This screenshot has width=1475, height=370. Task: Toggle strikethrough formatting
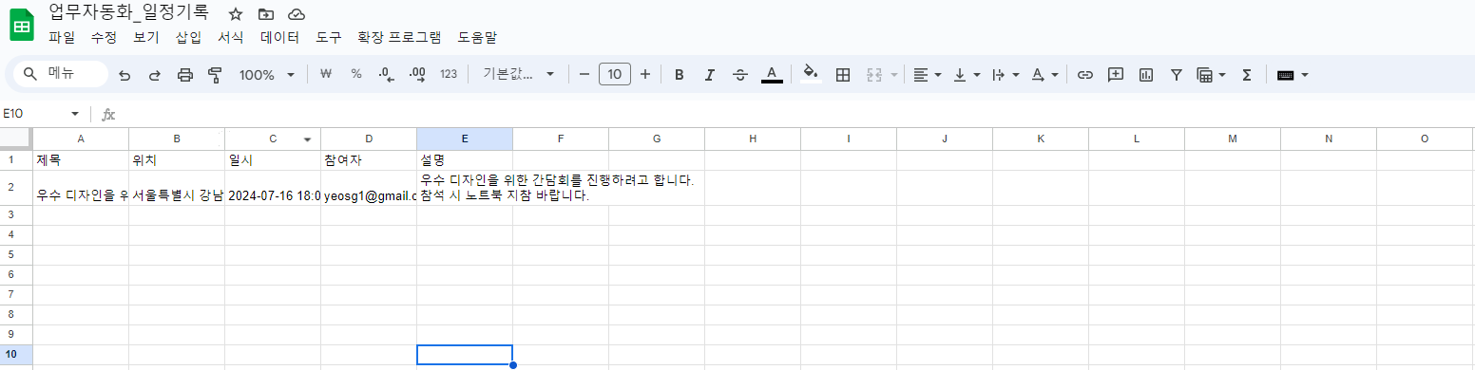pos(740,74)
